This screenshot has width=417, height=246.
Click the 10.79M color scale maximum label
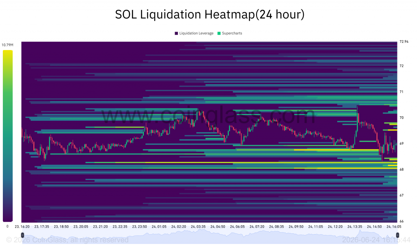pyautogui.click(x=7, y=45)
